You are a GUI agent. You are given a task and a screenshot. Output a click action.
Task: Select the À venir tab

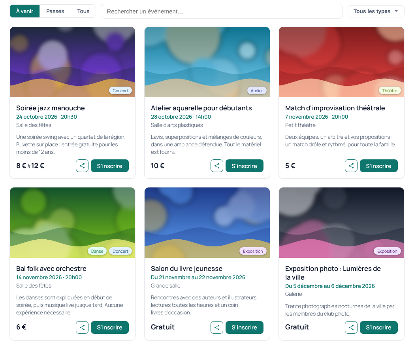(24, 11)
